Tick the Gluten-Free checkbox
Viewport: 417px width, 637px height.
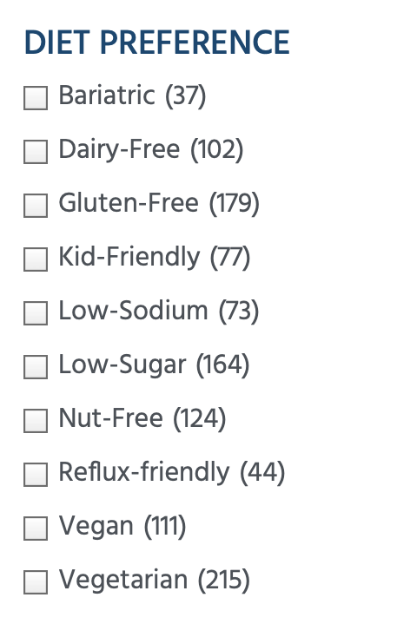click(36, 206)
